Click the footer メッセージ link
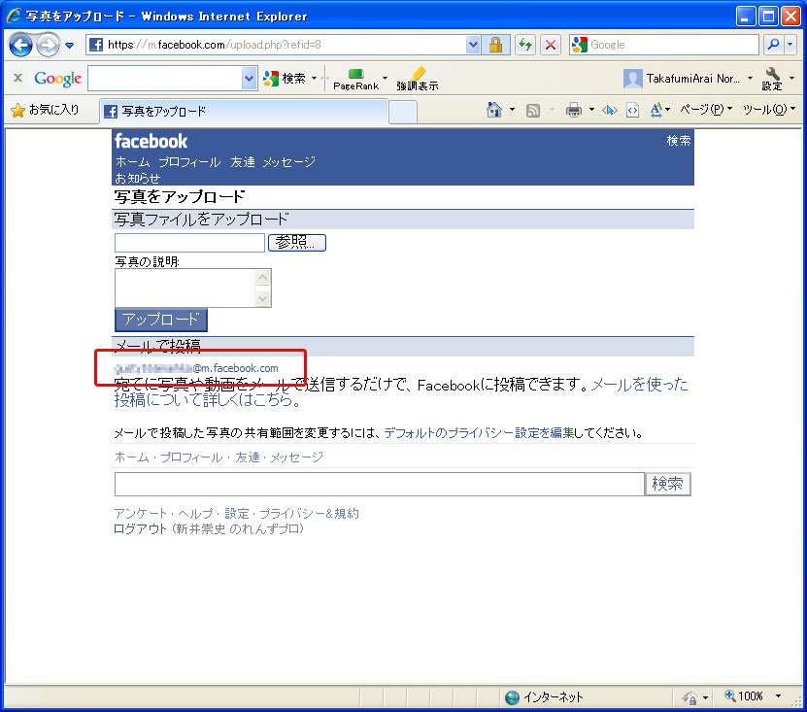This screenshot has height=712, width=807. (297, 458)
